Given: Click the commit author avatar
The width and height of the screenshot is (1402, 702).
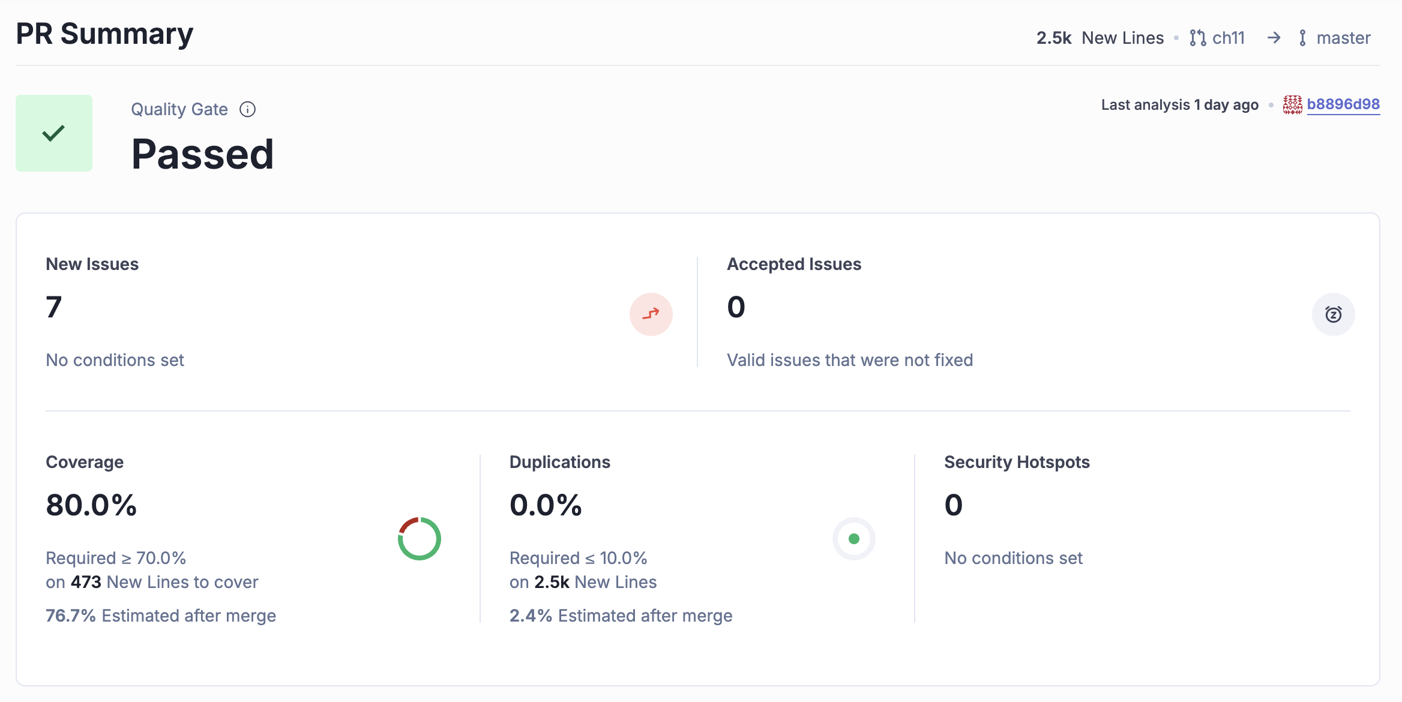Looking at the screenshot, I should click(x=1292, y=104).
